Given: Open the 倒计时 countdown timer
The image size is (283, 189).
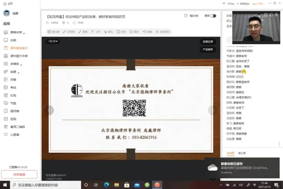Looking at the screenshot, I should pos(191,16).
